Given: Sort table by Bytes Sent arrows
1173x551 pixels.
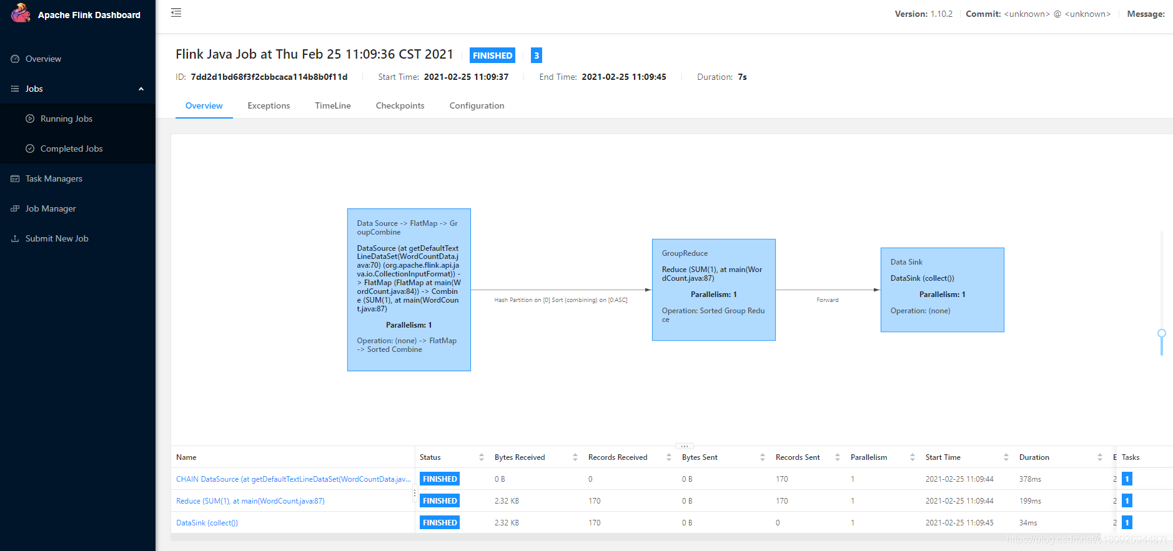Looking at the screenshot, I should [763, 457].
